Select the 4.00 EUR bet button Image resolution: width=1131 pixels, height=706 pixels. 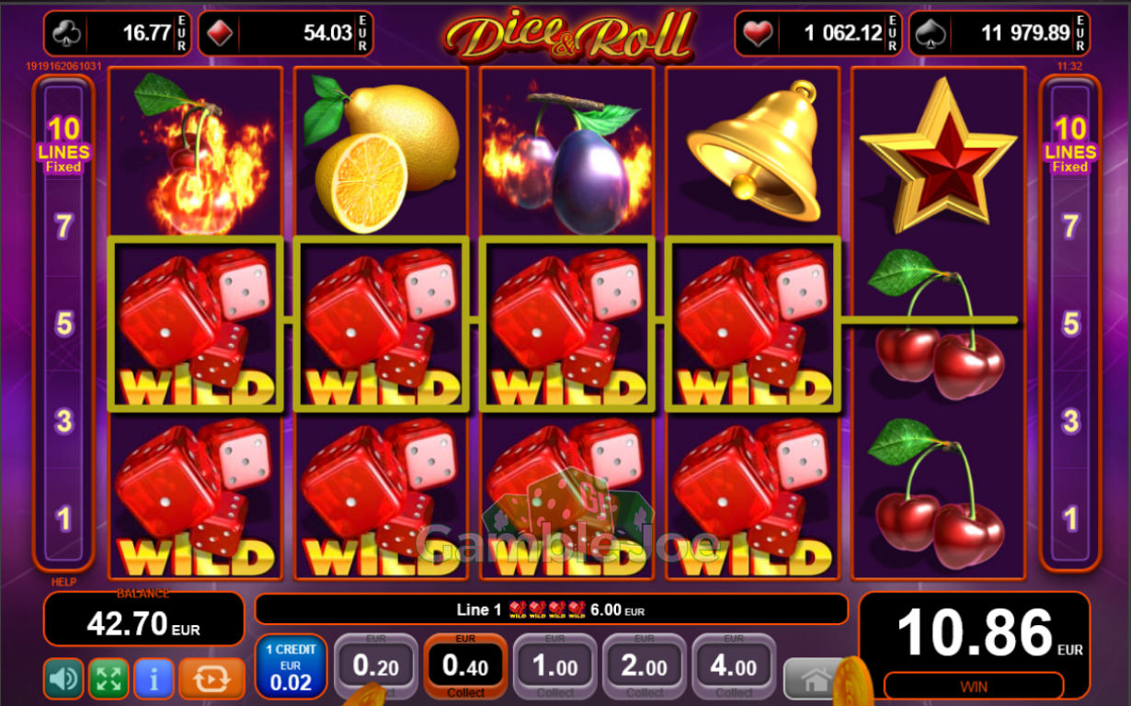(x=734, y=666)
